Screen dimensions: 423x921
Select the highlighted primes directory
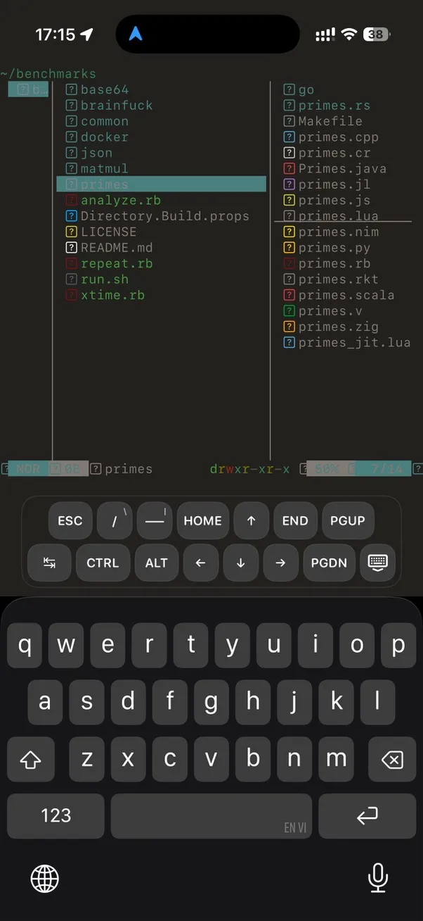click(104, 184)
